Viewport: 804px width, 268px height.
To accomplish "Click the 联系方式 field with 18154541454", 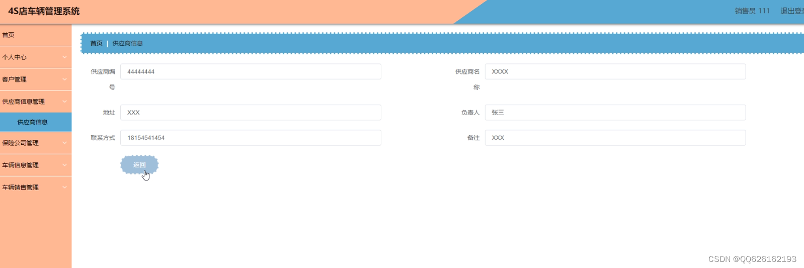I will (251, 138).
